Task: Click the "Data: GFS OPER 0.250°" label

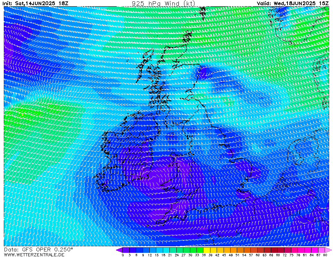Action: 38,250
